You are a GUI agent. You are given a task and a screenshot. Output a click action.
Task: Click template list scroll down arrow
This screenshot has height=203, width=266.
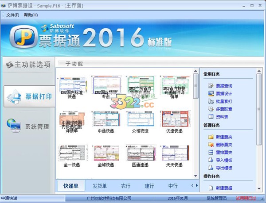pyautogui.click(x=196, y=176)
